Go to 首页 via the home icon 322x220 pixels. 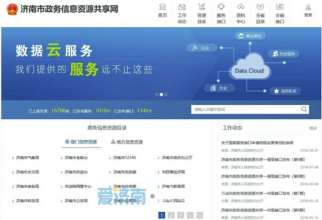(x=162, y=7)
